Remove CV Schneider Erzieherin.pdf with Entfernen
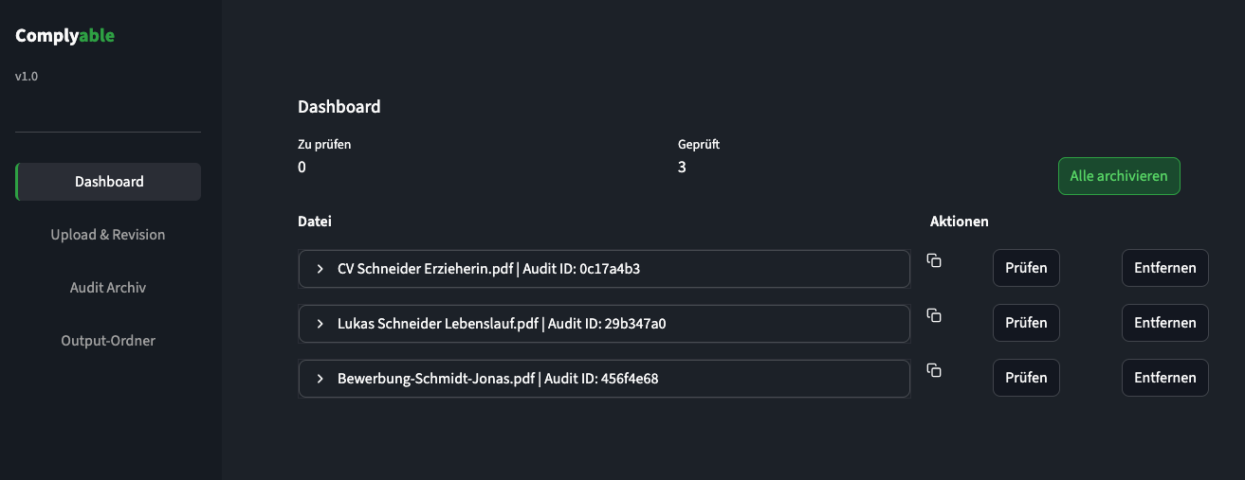The image size is (1245, 480). click(x=1164, y=268)
